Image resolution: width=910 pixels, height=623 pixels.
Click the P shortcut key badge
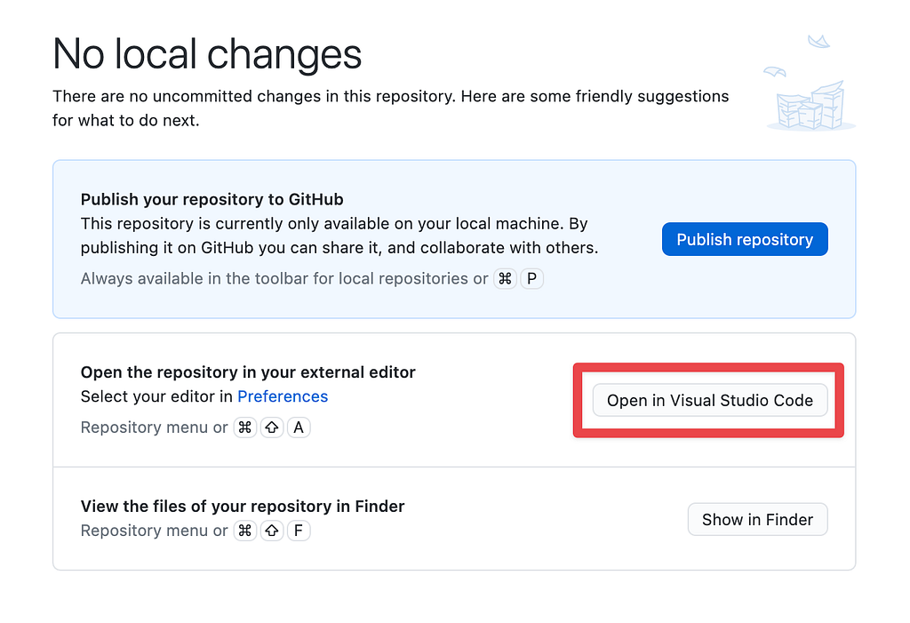531,279
